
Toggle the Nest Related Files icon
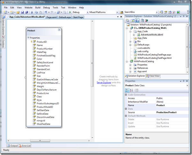tap(137, 20)
